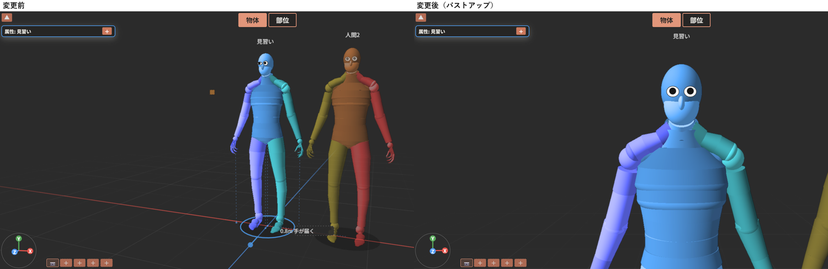The image size is (828, 269).
Task: Collapse panel with triangle button in 変更後 view
Action: 421,18
